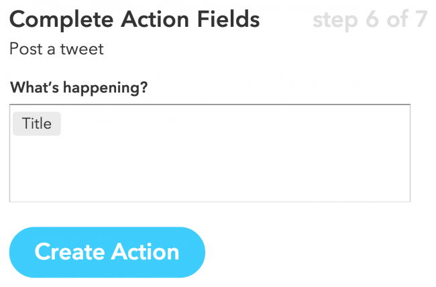This screenshot has width=436, height=287.
Task: Select the Title ingredient chip
Action: [37, 124]
